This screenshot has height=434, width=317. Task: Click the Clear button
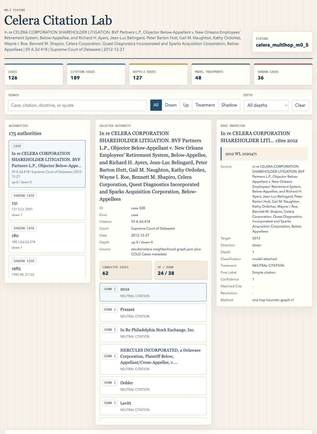[300, 105]
